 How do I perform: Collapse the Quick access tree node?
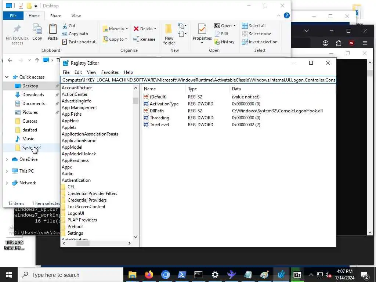tap(7, 77)
